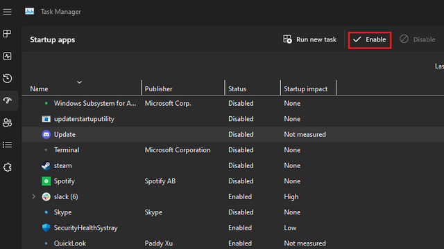444x249 pixels.
Task: Open the Services page in sidebar
Action: click(x=8, y=167)
